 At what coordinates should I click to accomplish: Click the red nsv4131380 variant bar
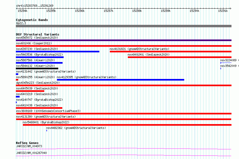124,119
